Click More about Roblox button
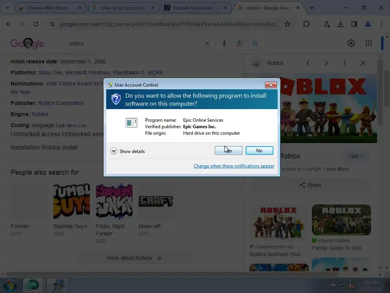 coord(134,258)
